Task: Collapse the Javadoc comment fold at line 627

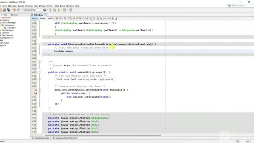Action: (x=40, y=62)
